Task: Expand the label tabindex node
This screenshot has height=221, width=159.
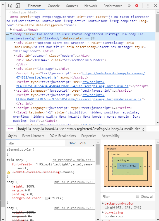Action: [x=14, y=112]
